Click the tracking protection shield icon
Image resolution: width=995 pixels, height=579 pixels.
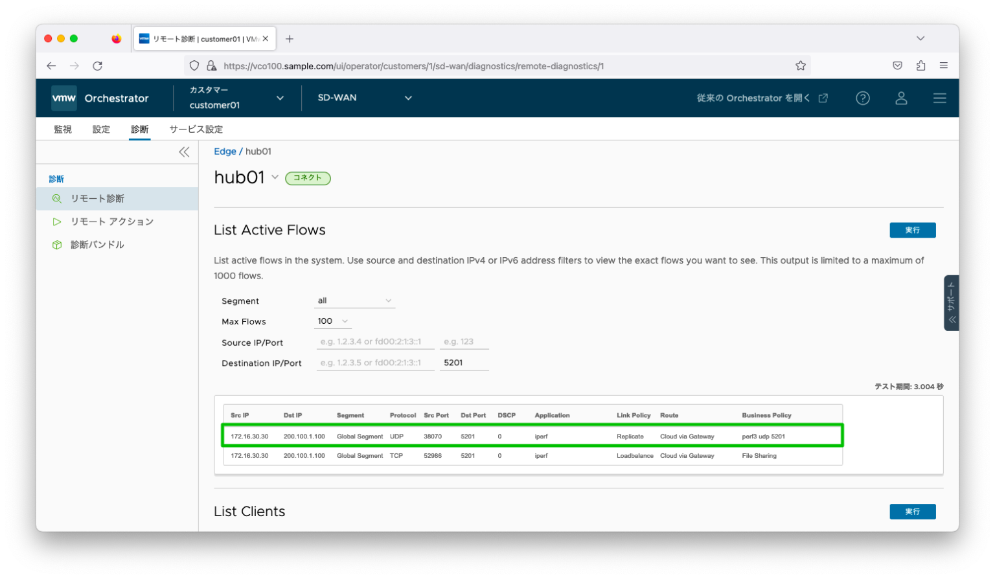(x=194, y=65)
